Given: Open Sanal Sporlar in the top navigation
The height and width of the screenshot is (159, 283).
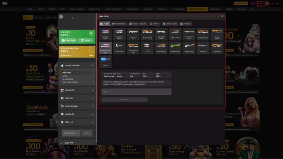Looking at the screenshot, I should point(113,9).
